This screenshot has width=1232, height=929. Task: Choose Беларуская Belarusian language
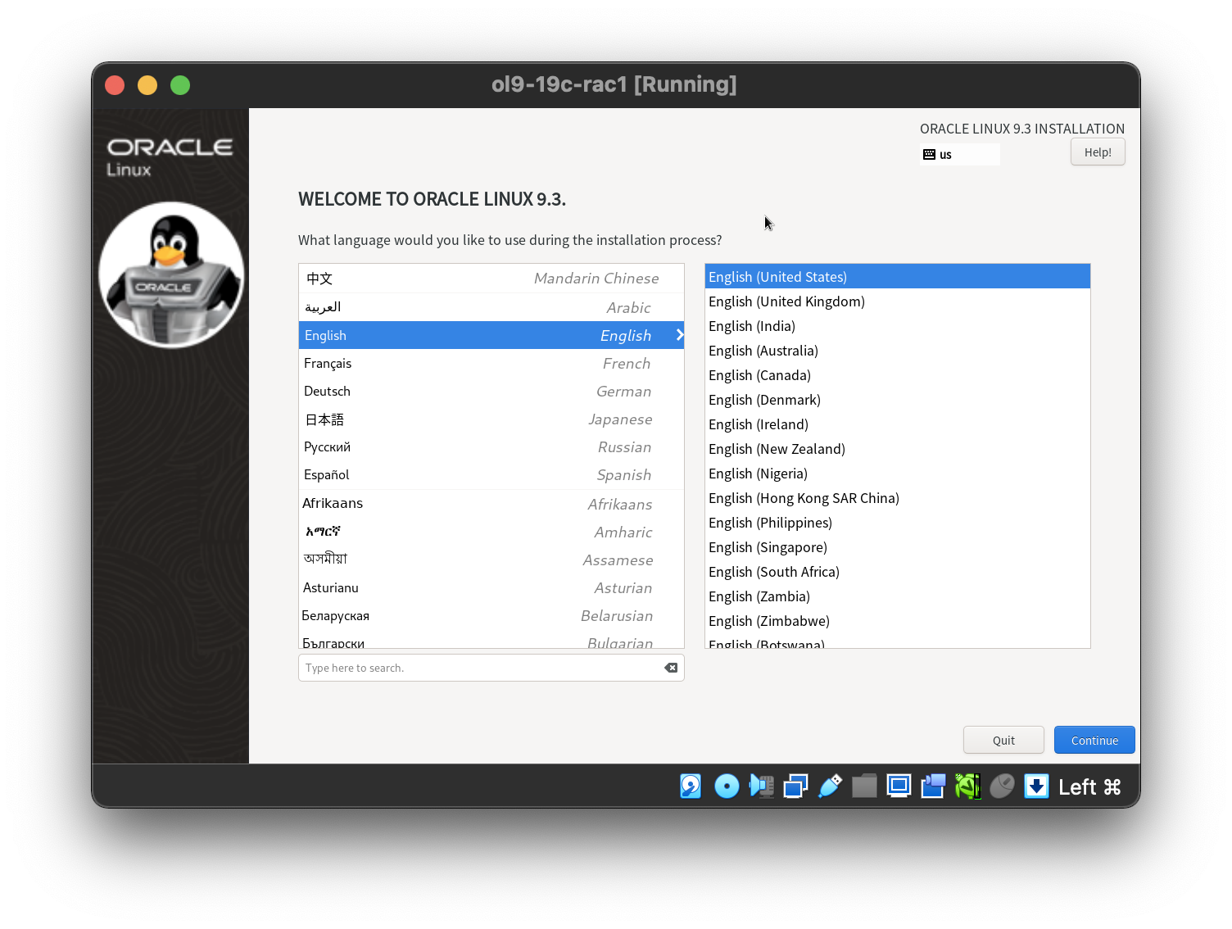491,615
